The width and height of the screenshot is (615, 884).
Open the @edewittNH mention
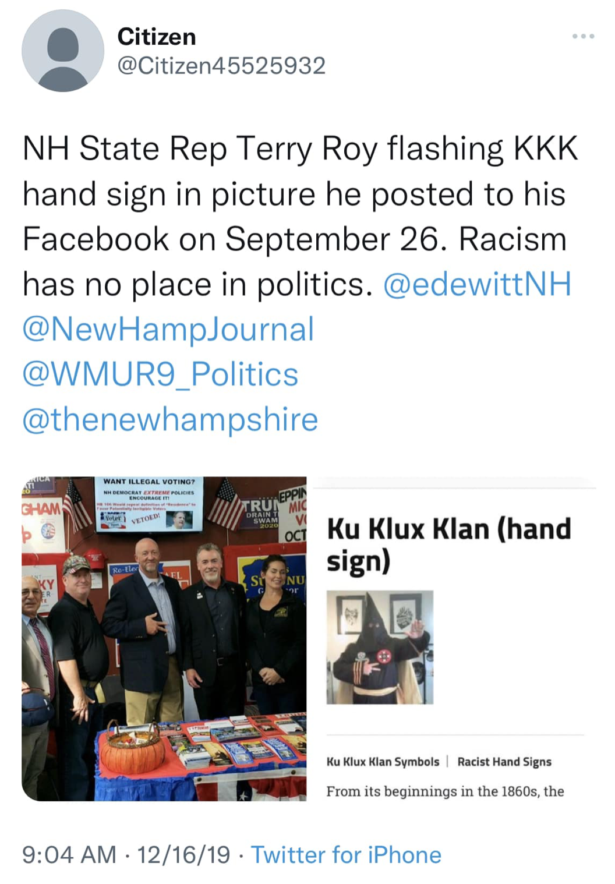[x=477, y=284]
